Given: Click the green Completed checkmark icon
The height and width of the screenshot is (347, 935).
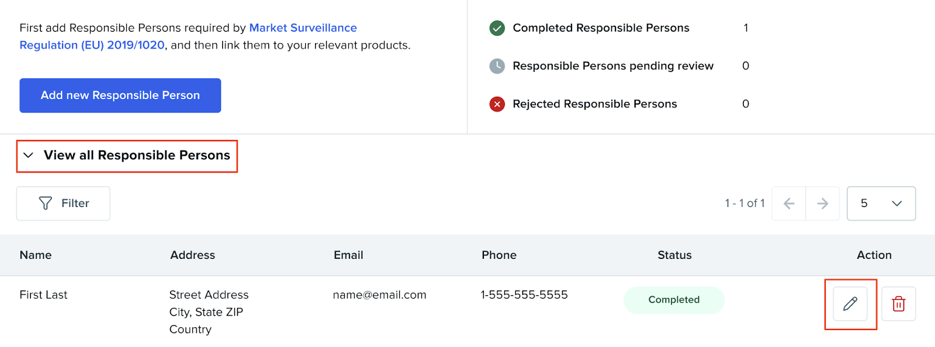Looking at the screenshot, I should click(497, 28).
